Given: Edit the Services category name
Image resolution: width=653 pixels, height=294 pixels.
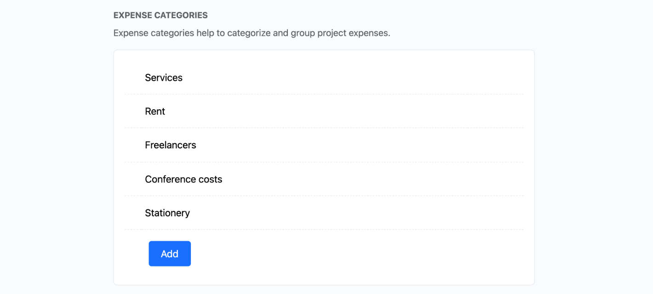Looking at the screenshot, I should click(164, 78).
